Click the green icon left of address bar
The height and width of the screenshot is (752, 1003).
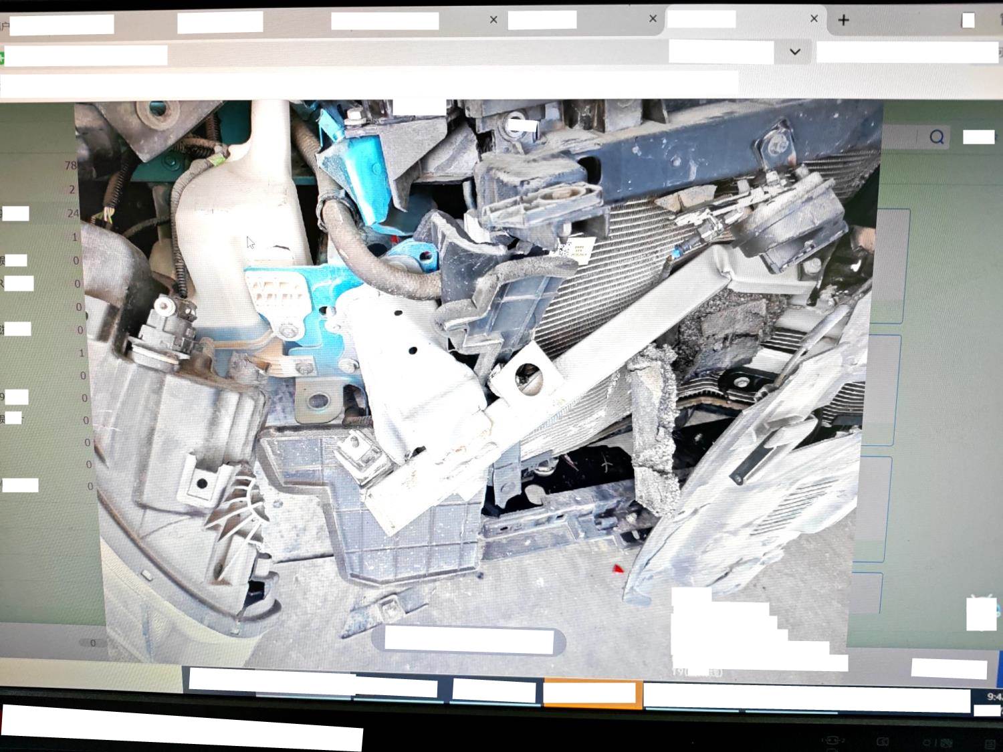pyautogui.click(x=2, y=57)
